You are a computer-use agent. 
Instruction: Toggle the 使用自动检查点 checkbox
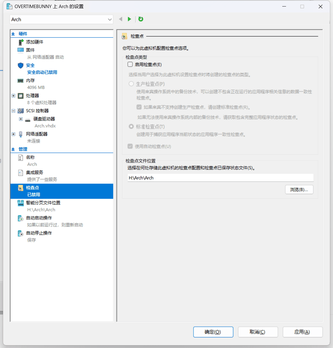coord(130,146)
